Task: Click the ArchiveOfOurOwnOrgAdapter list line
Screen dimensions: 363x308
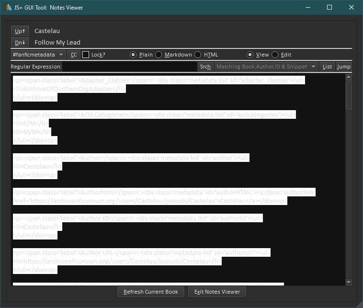Action: [x=69, y=89]
